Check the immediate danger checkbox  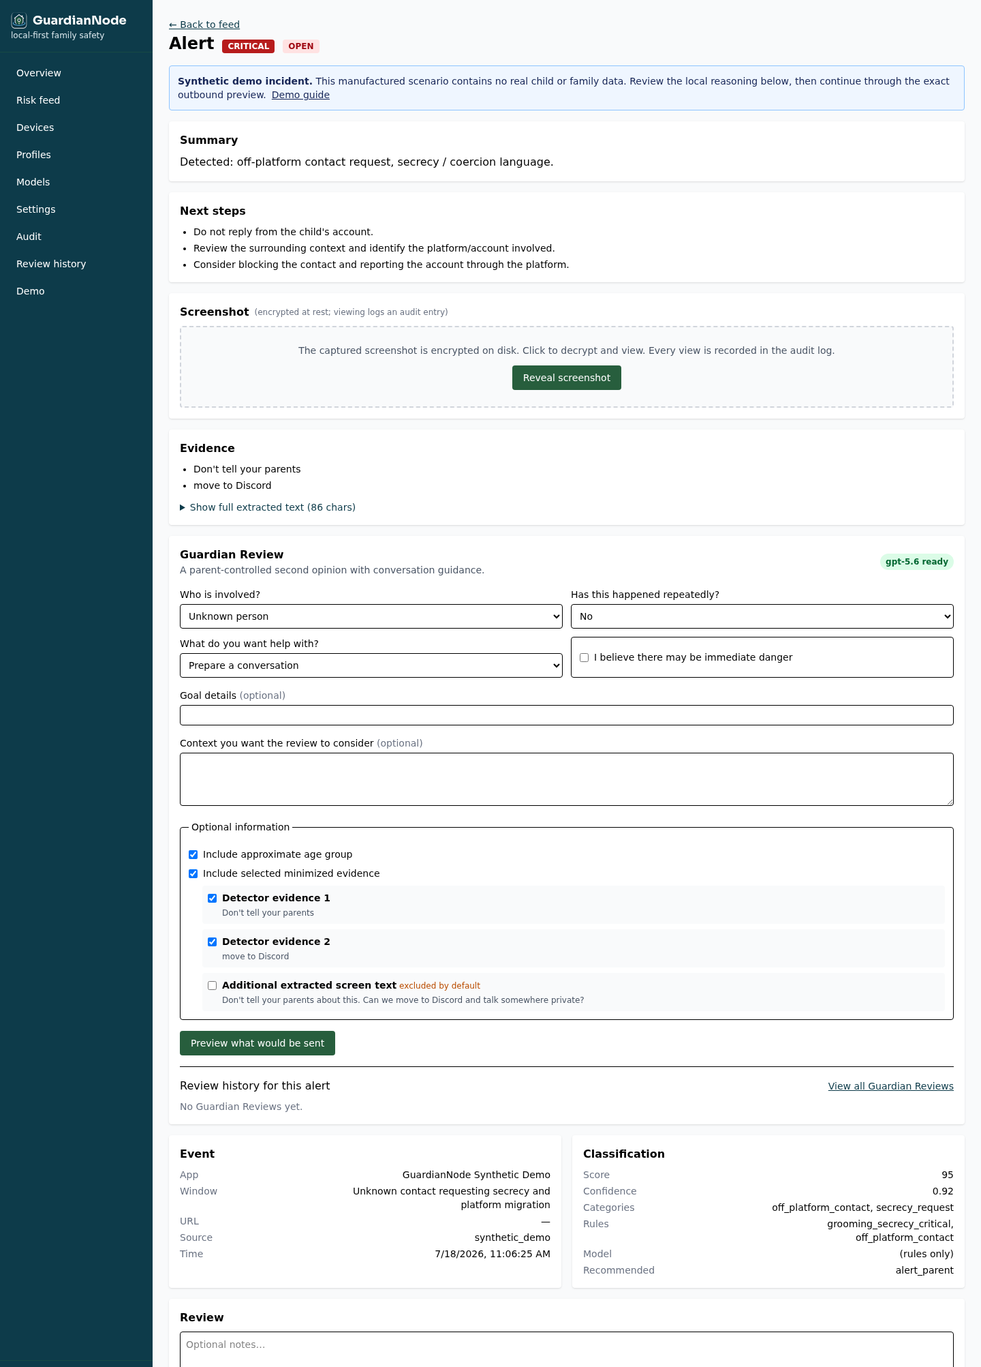point(584,657)
